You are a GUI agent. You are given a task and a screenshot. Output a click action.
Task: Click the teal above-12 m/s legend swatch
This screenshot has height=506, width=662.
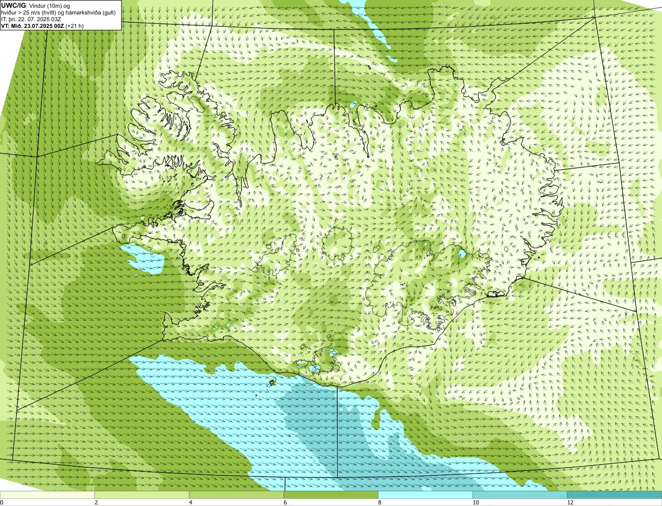pyautogui.click(x=614, y=495)
